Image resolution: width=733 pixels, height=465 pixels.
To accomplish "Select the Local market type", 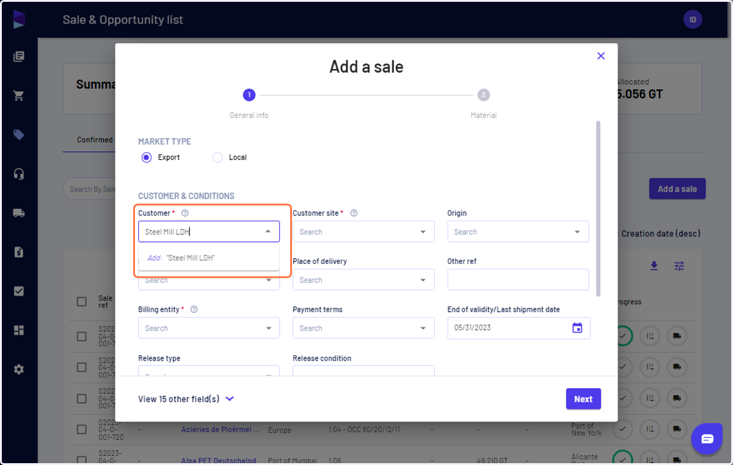I will click(217, 157).
